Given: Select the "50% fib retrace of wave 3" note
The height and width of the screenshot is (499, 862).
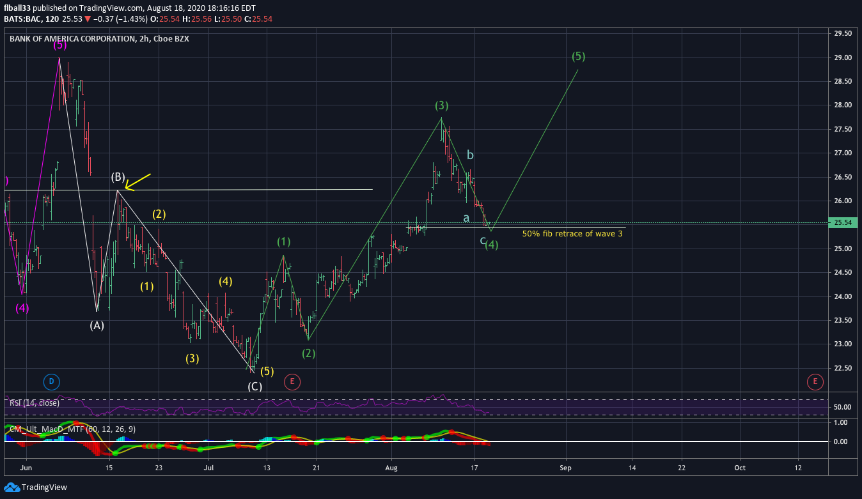Looking at the screenshot, I should click(x=572, y=234).
